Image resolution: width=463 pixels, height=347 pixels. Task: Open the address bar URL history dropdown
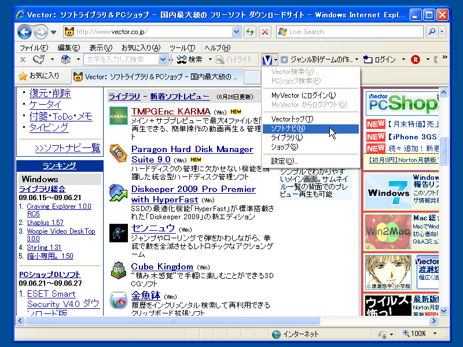(x=236, y=32)
